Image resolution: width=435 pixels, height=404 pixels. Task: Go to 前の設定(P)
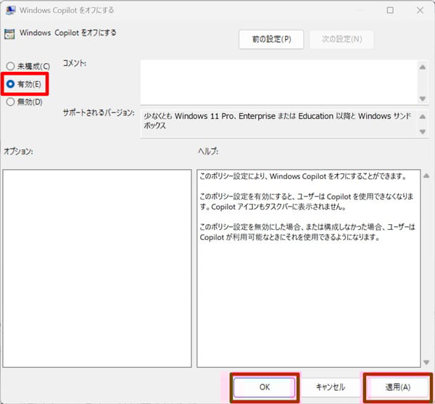pyautogui.click(x=271, y=39)
